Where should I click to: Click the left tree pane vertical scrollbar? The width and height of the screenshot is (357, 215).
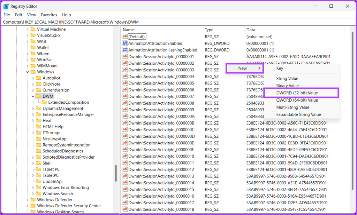(x=116, y=173)
